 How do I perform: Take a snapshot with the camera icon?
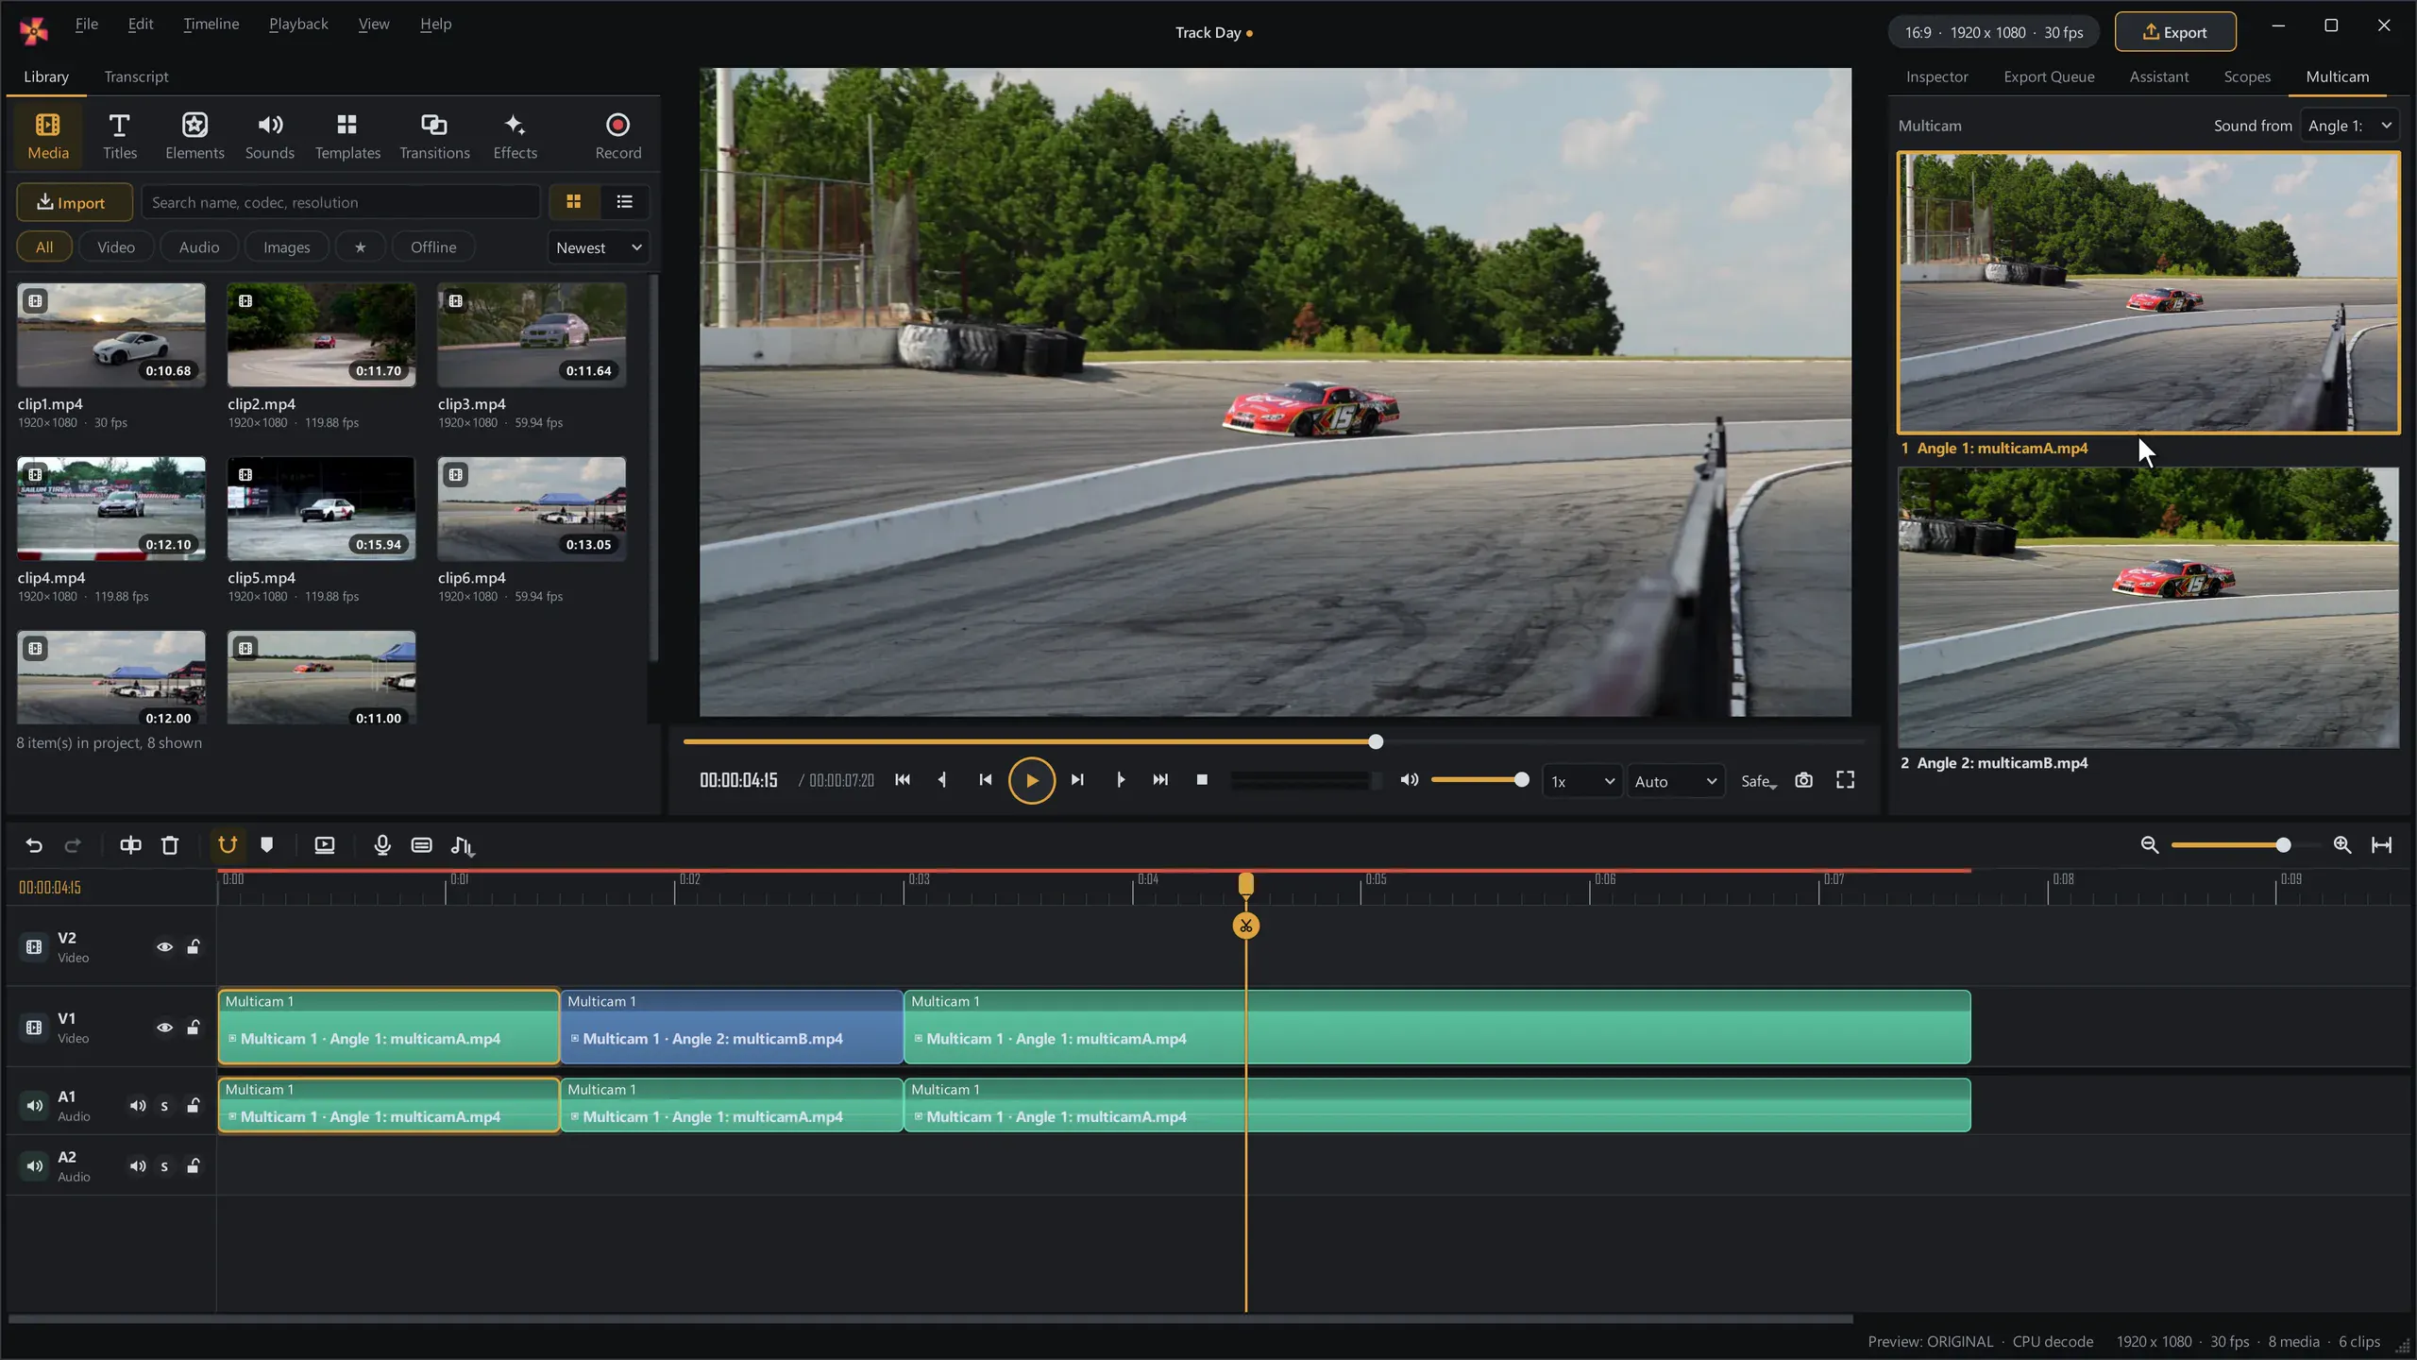(1803, 780)
